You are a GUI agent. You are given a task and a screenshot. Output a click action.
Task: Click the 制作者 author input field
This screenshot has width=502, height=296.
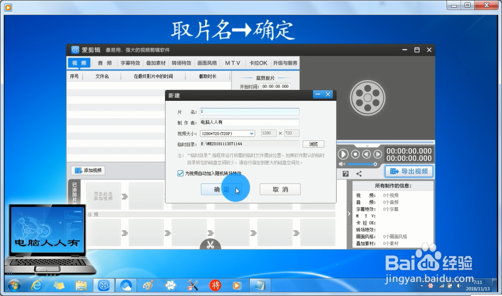(x=249, y=122)
